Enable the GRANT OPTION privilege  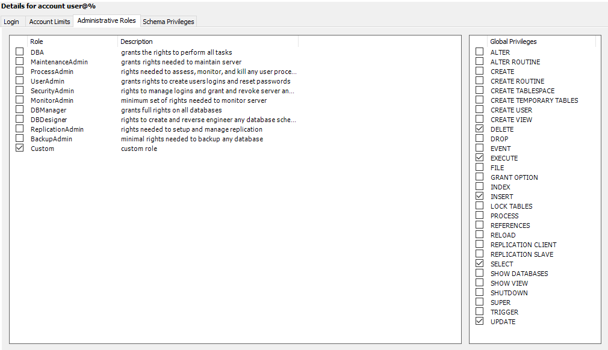(480, 177)
